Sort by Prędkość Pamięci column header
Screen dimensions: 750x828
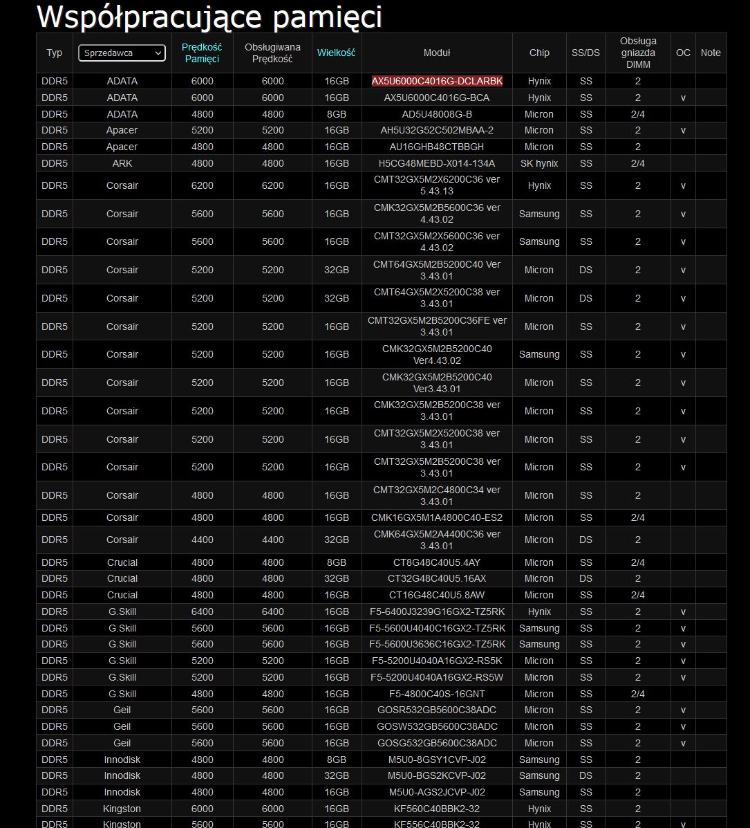pyautogui.click(x=202, y=53)
